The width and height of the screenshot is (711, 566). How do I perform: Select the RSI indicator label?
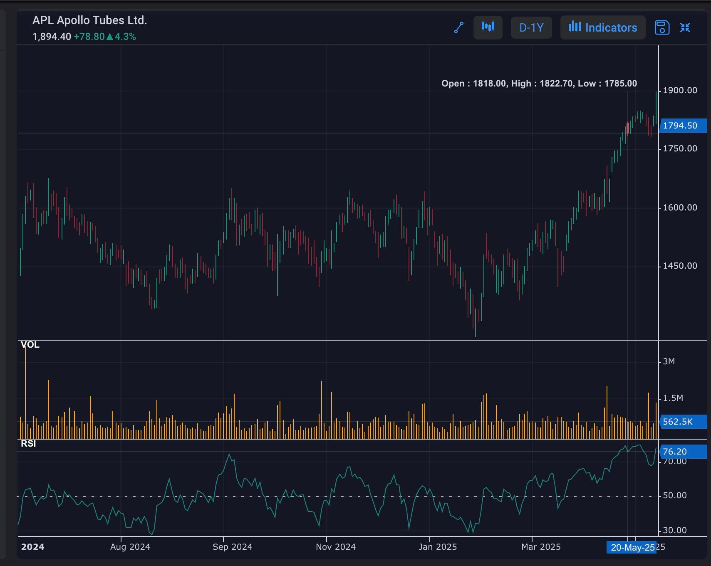point(28,444)
